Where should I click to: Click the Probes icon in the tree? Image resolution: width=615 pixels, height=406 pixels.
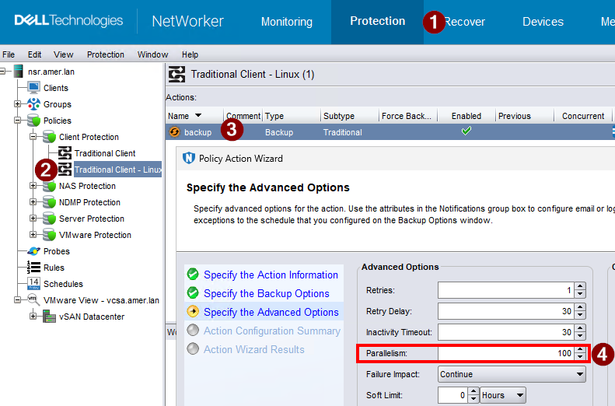33,251
